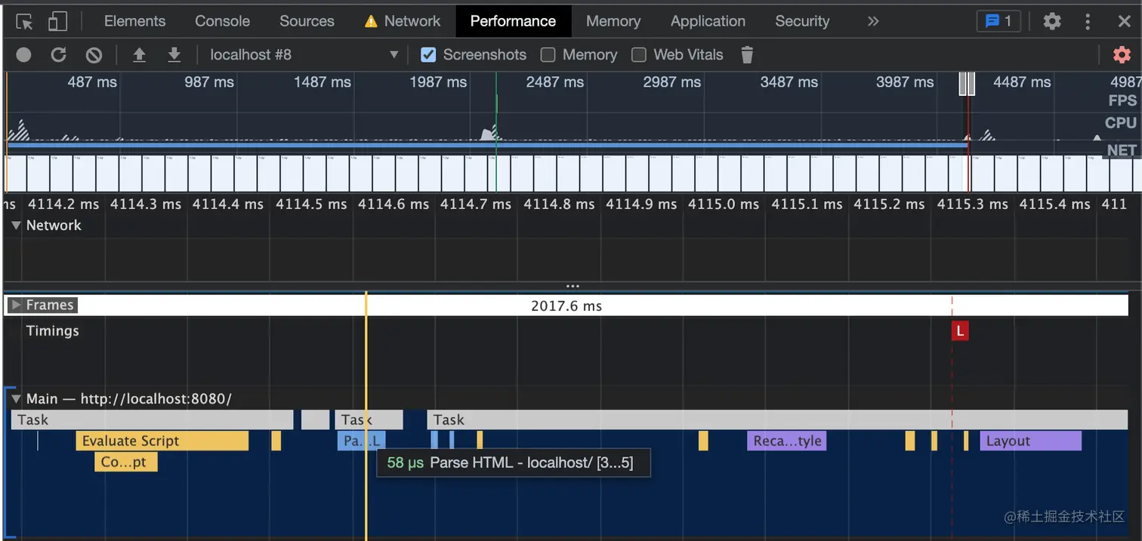Activate the inspect element picker icon

(24, 22)
